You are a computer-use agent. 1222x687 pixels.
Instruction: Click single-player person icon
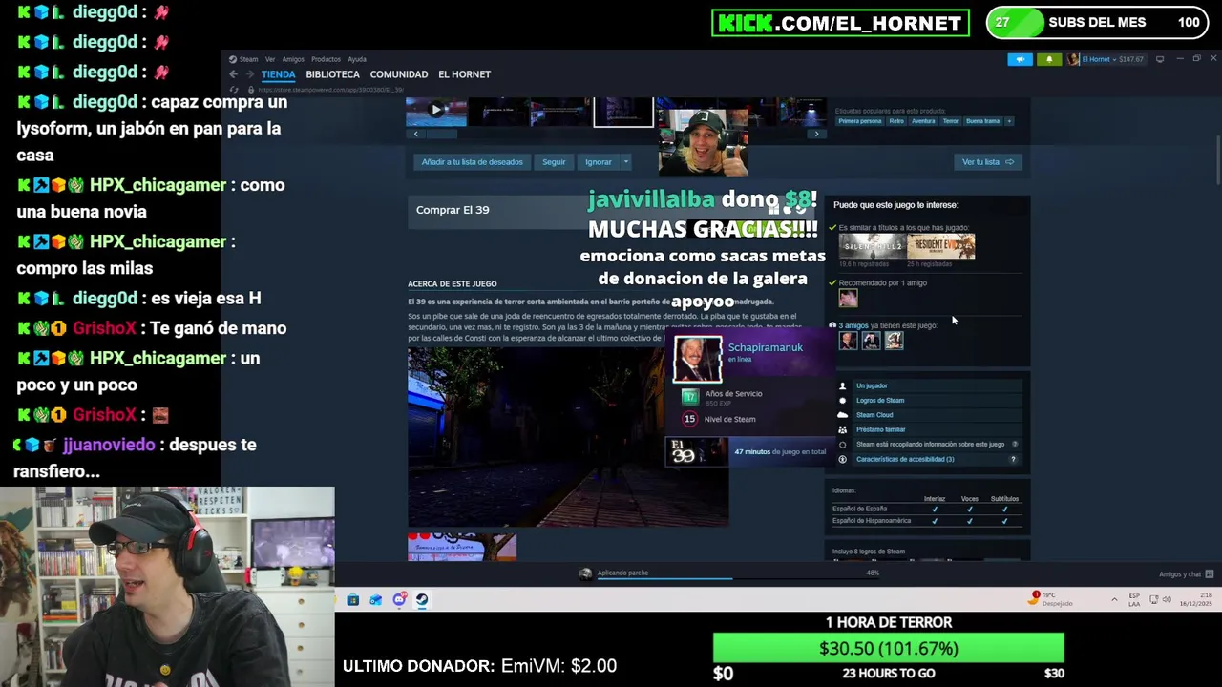tap(842, 385)
